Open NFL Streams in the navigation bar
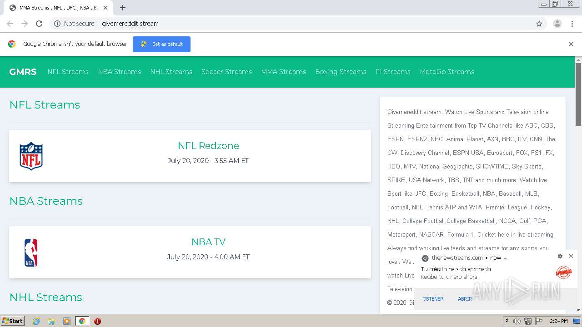The width and height of the screenshot is (582, 327). (68, 72)
